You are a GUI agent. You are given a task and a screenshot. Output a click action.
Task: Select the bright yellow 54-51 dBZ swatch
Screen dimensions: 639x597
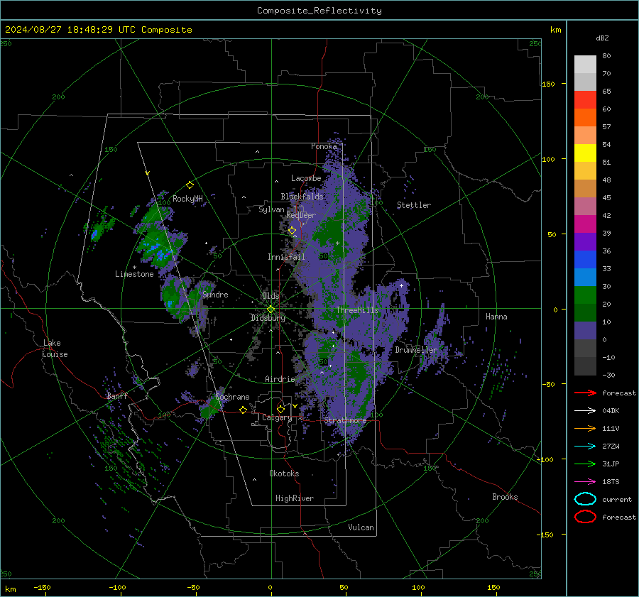click(585, 153)
